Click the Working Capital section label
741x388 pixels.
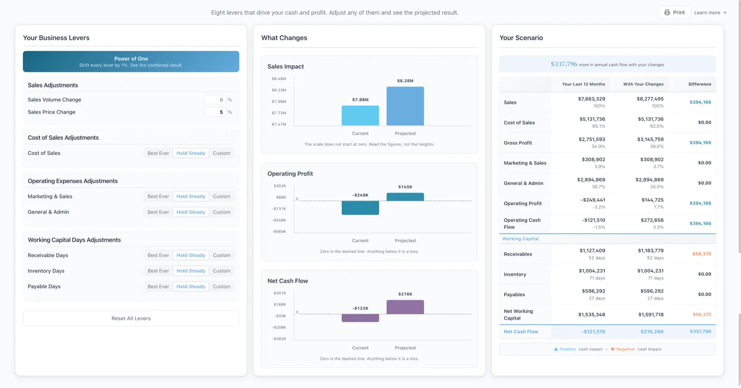tap(521, 239)
